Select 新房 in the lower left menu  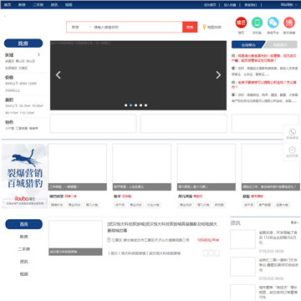point(24,237)
